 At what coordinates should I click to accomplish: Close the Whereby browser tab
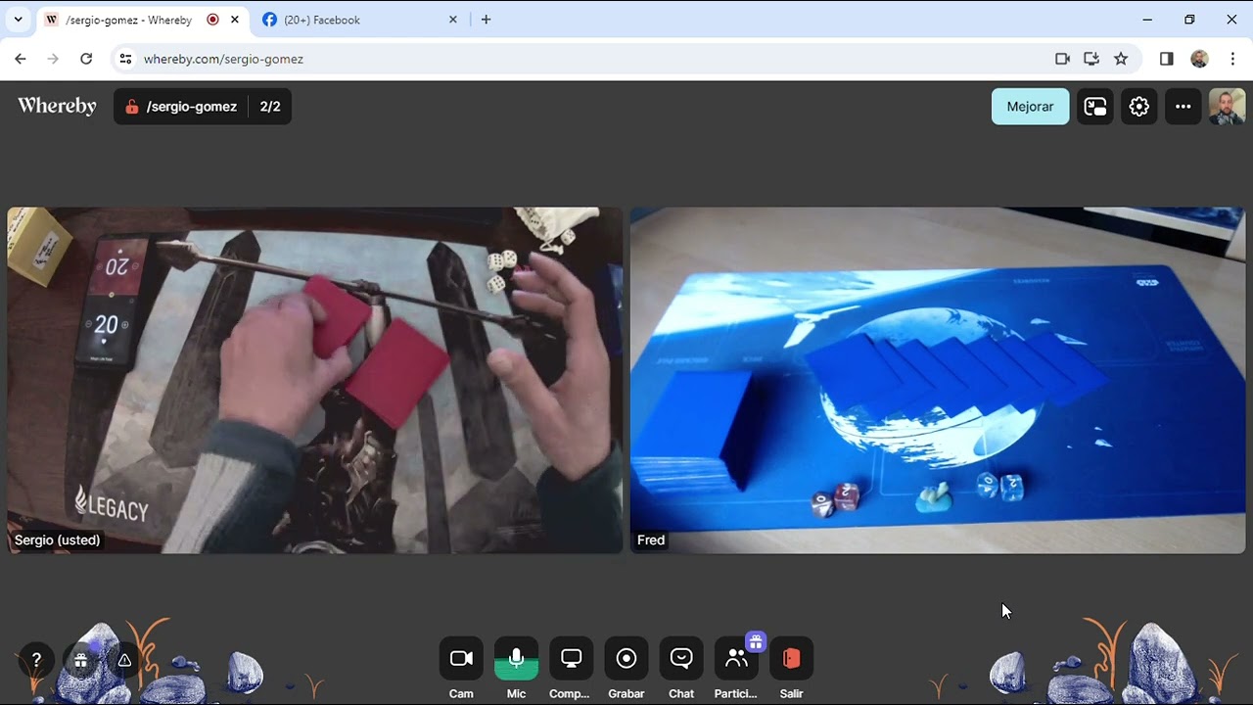234,20
